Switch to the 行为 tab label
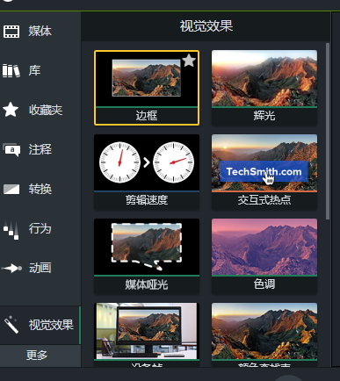 (x=40, y=228)
